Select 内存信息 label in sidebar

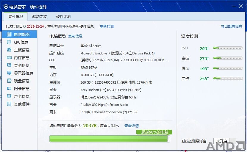point(22,58)
